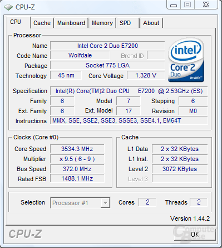Click the Revision value M0
The width and height of the screenshot is (222, 248).
(x=193, y=111)
